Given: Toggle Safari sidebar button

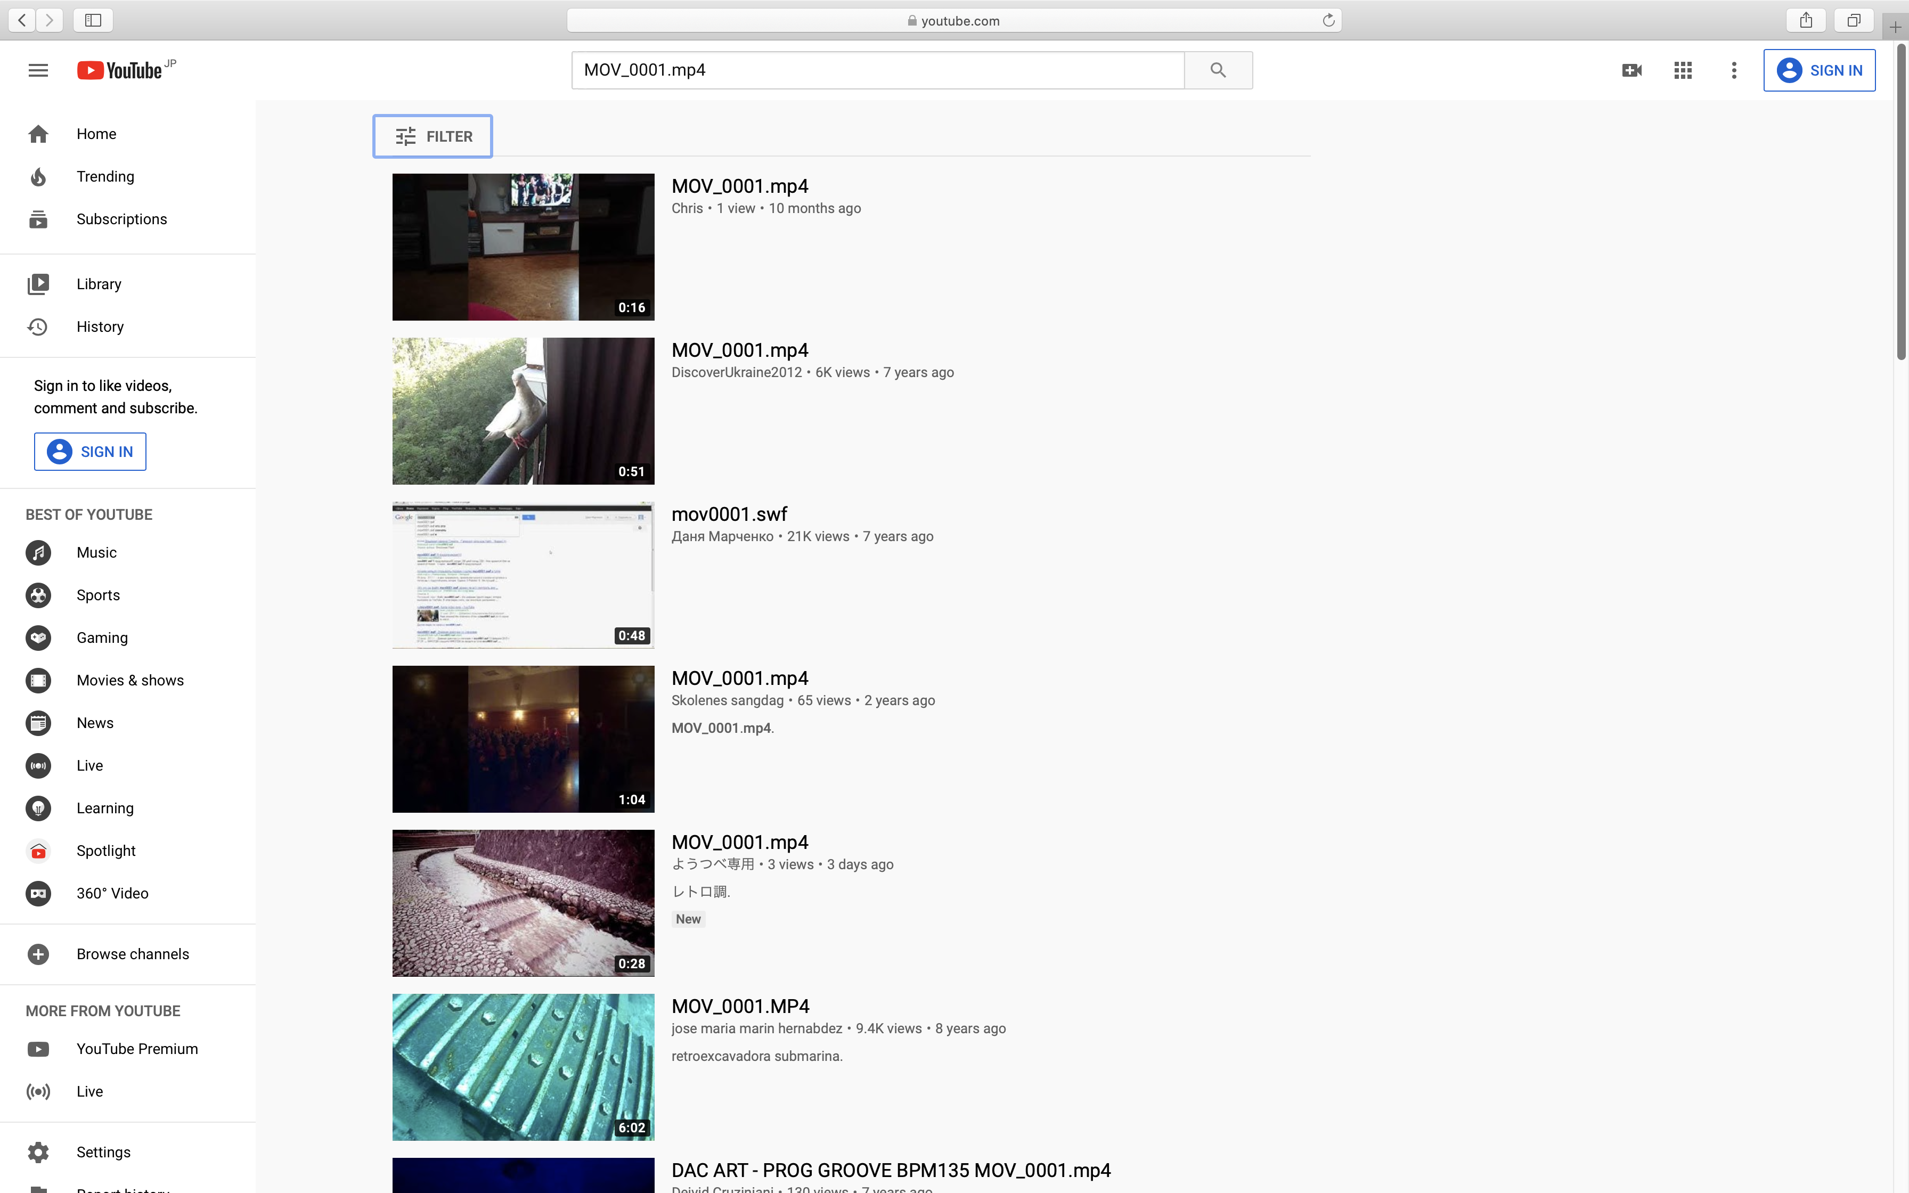Looking at the screenshot, I should pyautogui.click(x=93, y=21).
